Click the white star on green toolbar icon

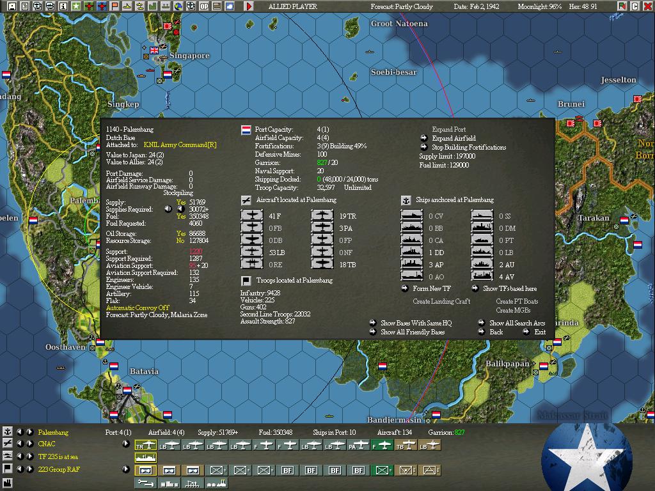75,6
